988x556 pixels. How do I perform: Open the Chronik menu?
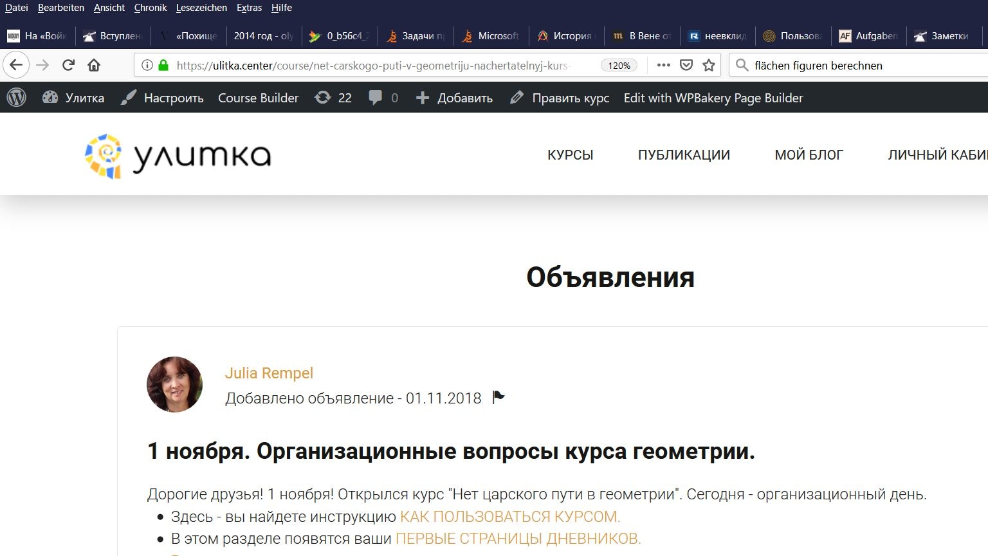point(151,8)
